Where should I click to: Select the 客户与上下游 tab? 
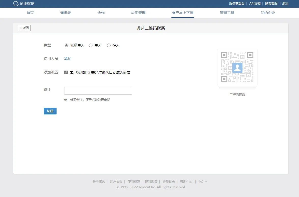click(183, 13)
